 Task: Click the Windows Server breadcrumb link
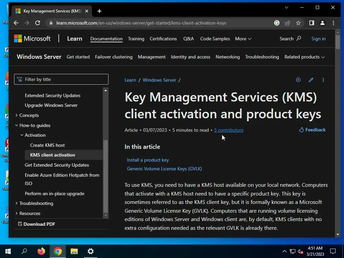coord(159,80)
